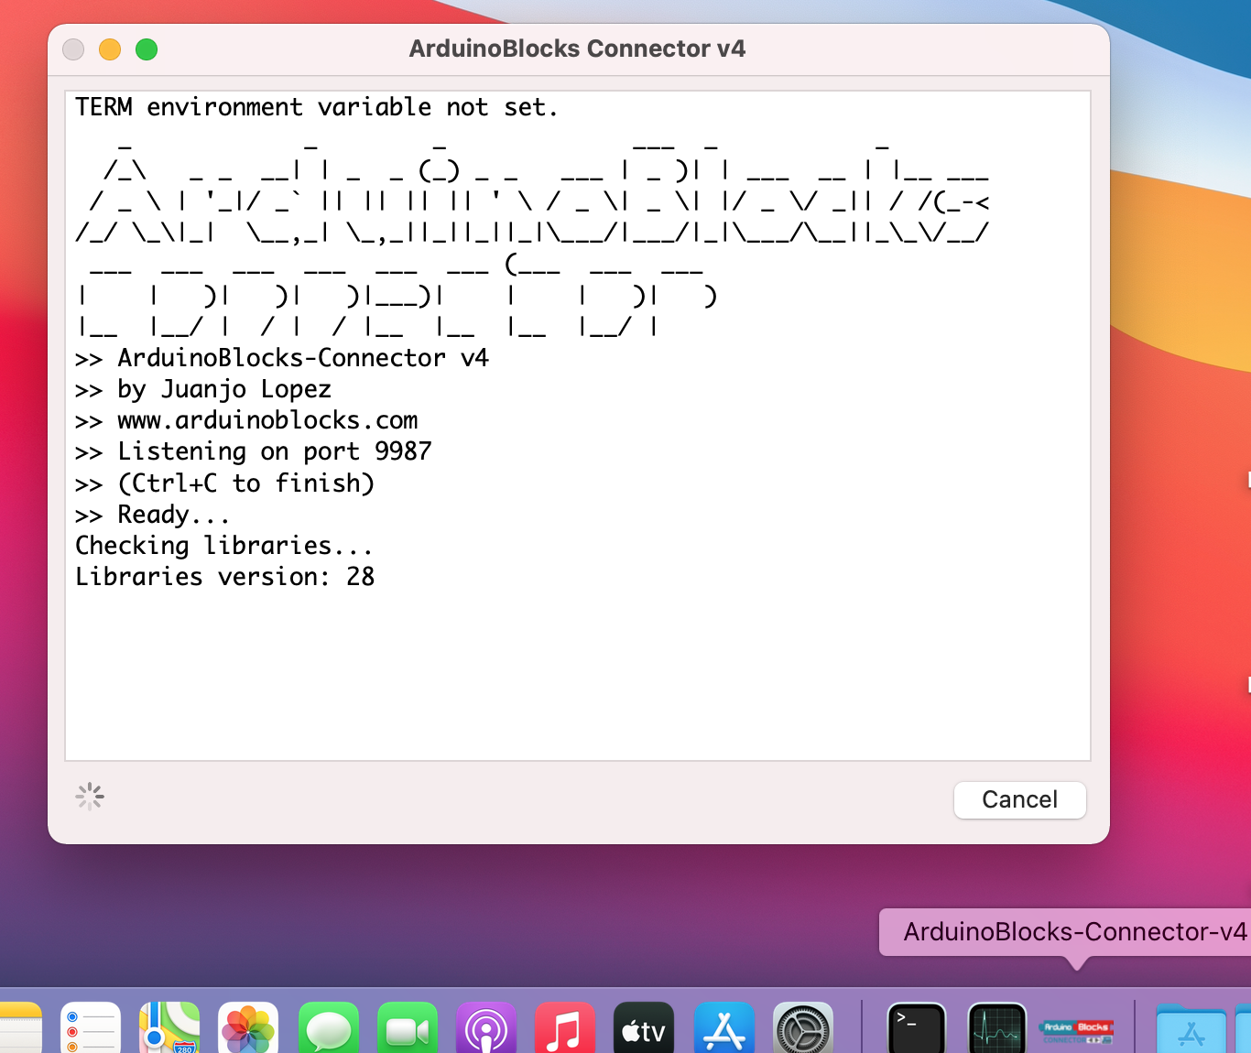Screen dimensions: 1251x1053
Task: Click the www.arduinoblocks.com line
Action: pyautogui.click(x=246, y=420)
